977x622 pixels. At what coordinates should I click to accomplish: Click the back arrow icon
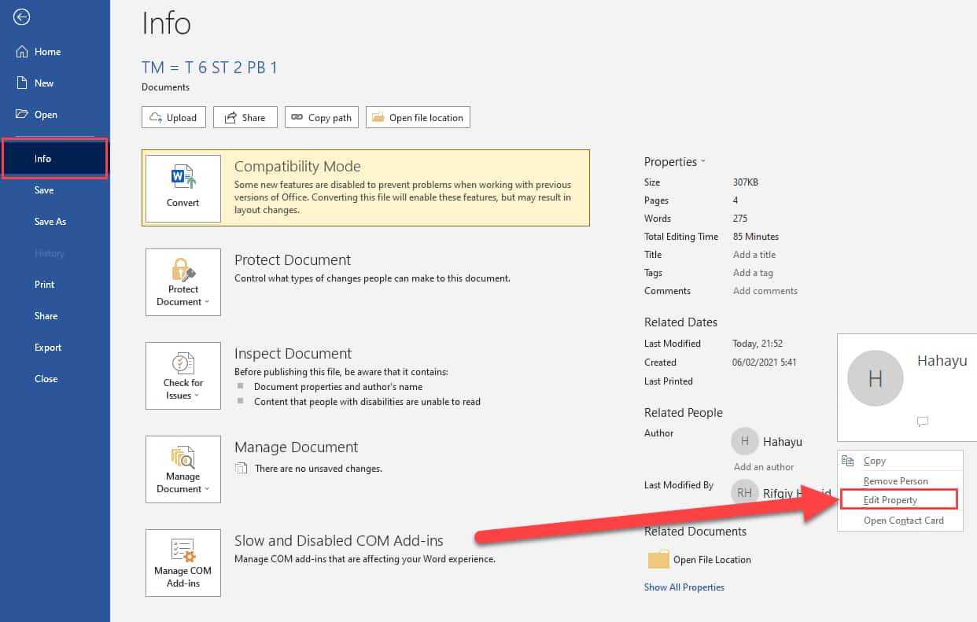[x=22, y=17]
